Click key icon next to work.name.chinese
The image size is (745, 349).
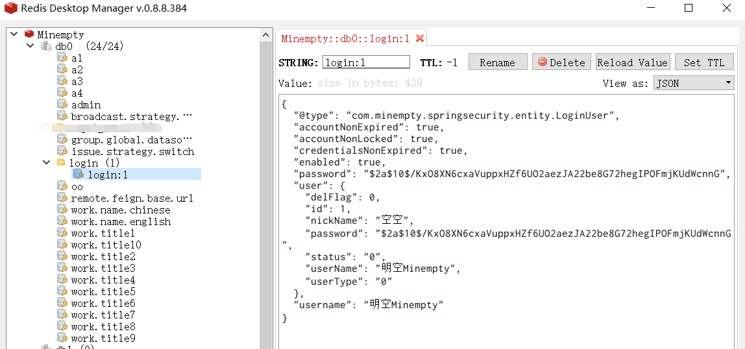[62, 210]
